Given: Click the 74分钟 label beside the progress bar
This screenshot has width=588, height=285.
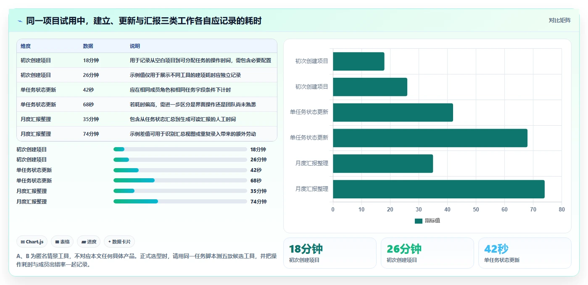Looking at the screenshot, I should pyautogui.click(x=258, y=201).
